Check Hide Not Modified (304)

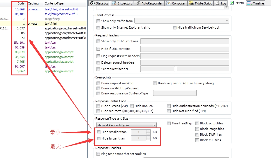click(169, 111)
